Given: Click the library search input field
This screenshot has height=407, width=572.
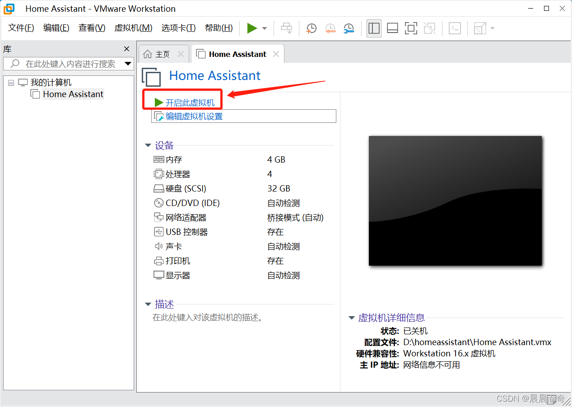Looking at the screenshot, I should (63, 64).
